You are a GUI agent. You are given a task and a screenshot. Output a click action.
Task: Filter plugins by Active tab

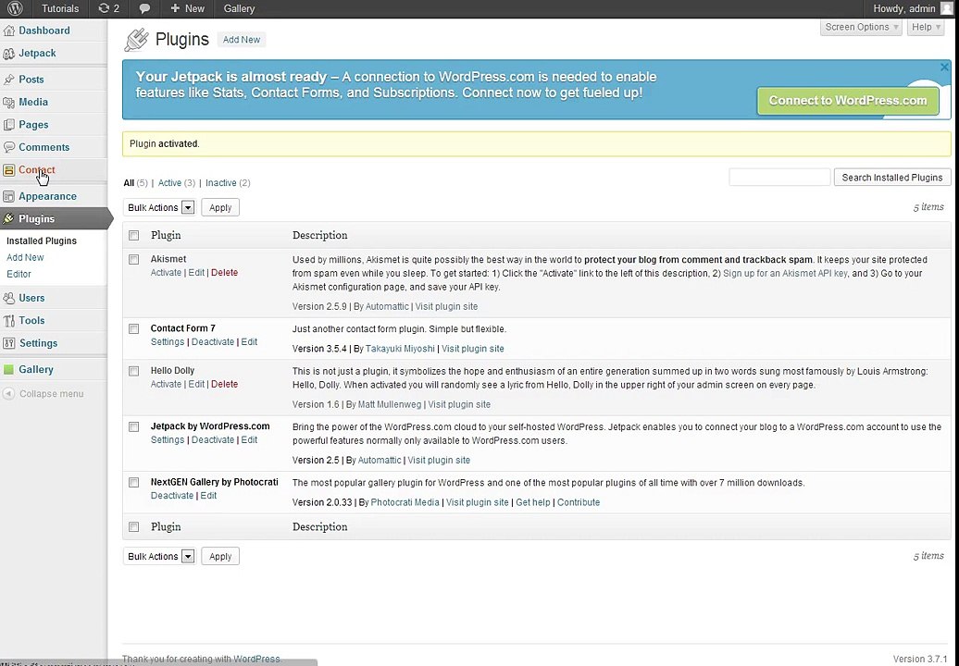[169, 183]
